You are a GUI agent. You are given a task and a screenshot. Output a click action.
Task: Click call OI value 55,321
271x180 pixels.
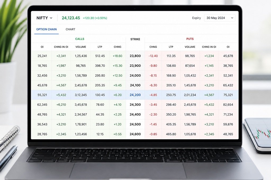pyautogui.click(x=42, y=95)
